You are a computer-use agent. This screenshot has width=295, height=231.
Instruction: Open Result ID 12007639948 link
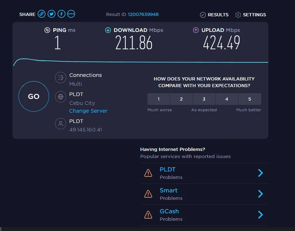143,15
